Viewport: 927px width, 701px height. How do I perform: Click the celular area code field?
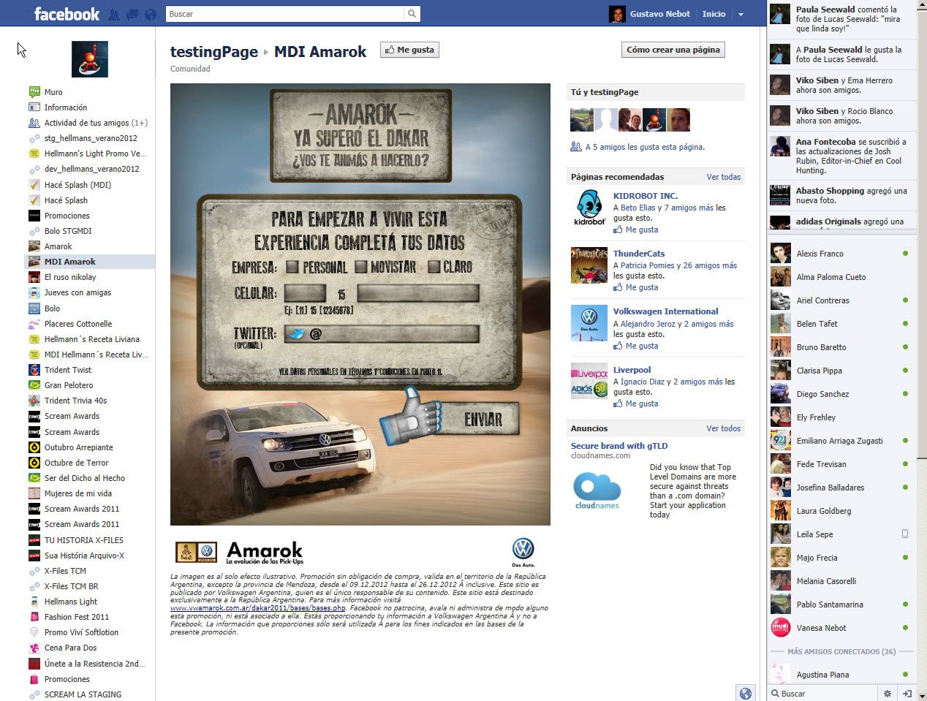(x=305, y=293)
